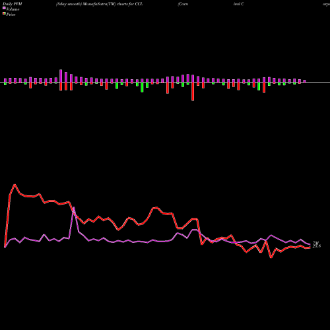The height and width of the screenshot is (330, 330).
Task: Click 'MunafaSutra(TM) charts for CCL' heading
Action: click(x=113, y=4)
